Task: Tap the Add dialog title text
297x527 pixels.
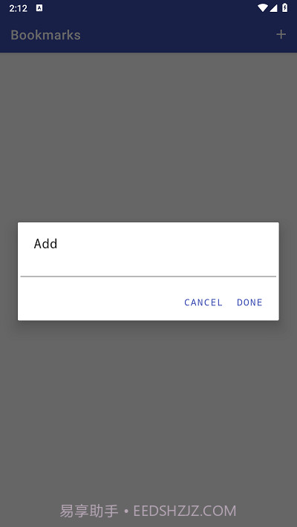Action: [45, 244]
